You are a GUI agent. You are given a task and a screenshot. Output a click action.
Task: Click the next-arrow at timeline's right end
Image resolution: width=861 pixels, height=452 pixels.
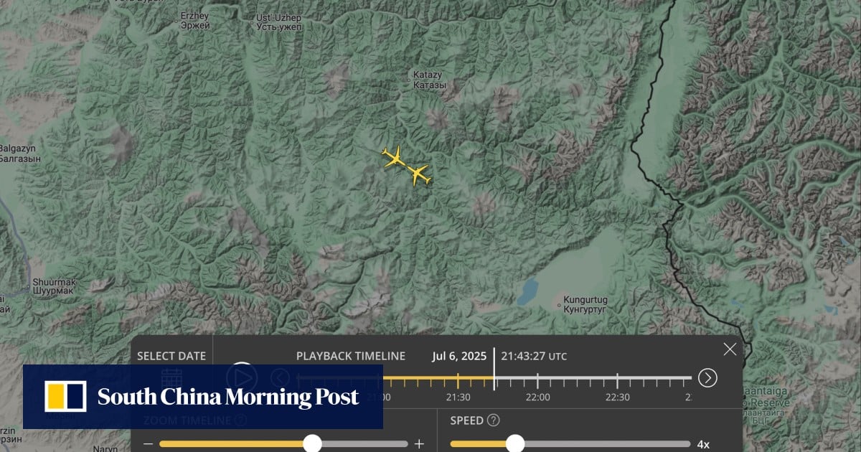point(707,377)
